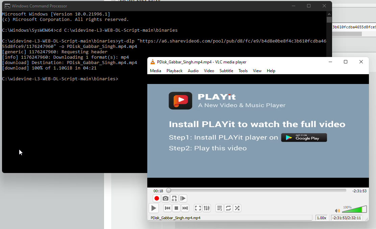Click the Google Play badge in video
Screen dimensions: 376x229
(304, 138)
